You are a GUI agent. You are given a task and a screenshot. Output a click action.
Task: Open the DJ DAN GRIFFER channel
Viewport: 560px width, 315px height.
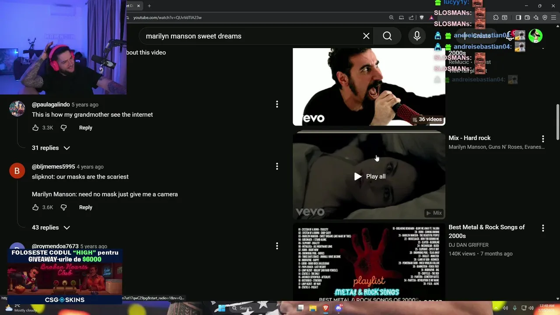pos(469,245)
